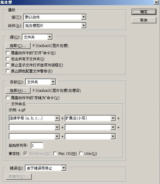Open the 组 dropdown showing 默认动作
The height and width of the screenshot is (184, 160).
click(55, 17)
